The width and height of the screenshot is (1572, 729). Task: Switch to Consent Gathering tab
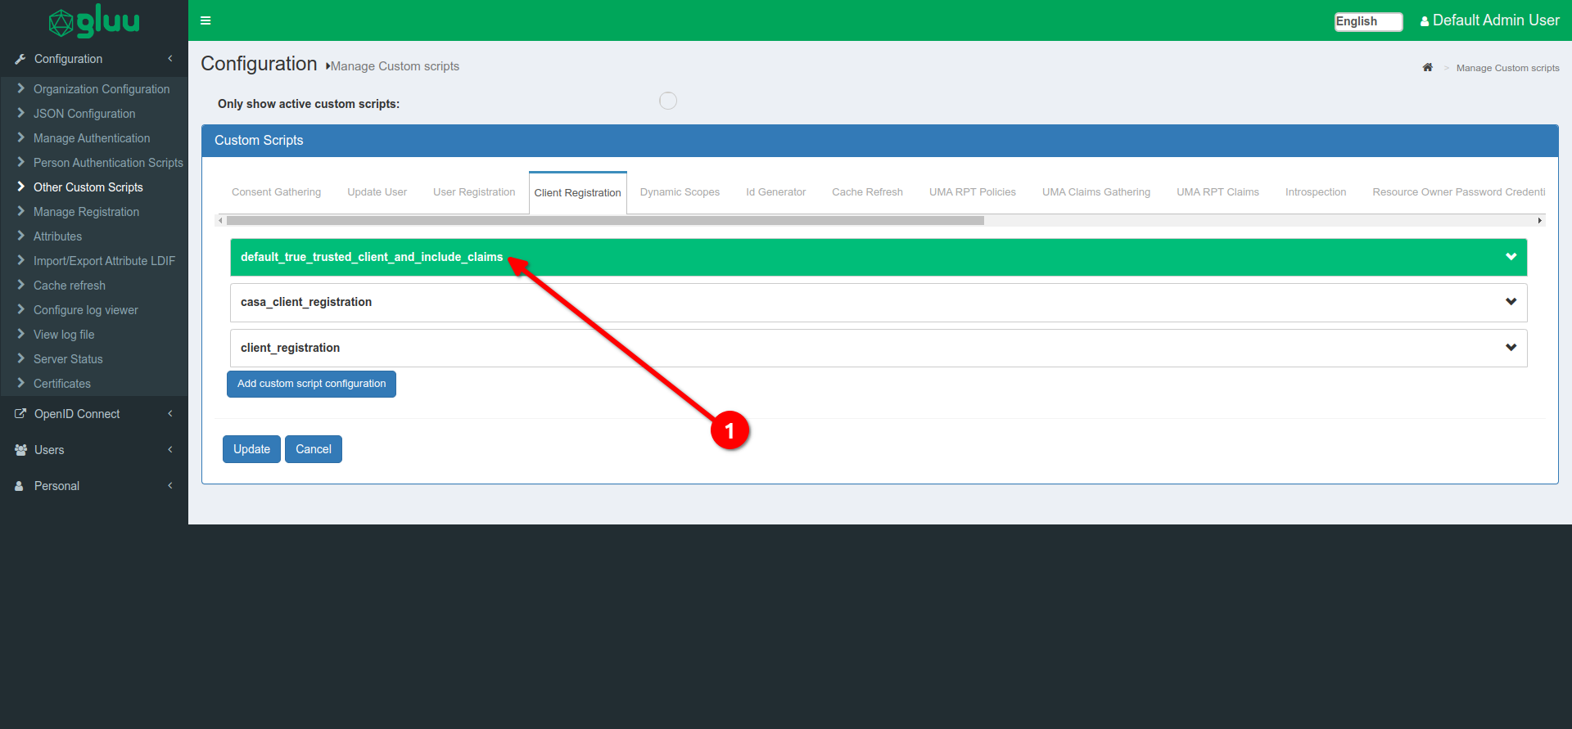(x=276, y=192)
